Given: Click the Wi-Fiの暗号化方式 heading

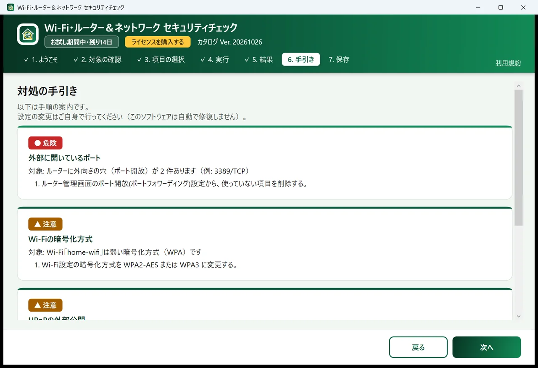Looking at the screenshot, I should click(61, 239).
